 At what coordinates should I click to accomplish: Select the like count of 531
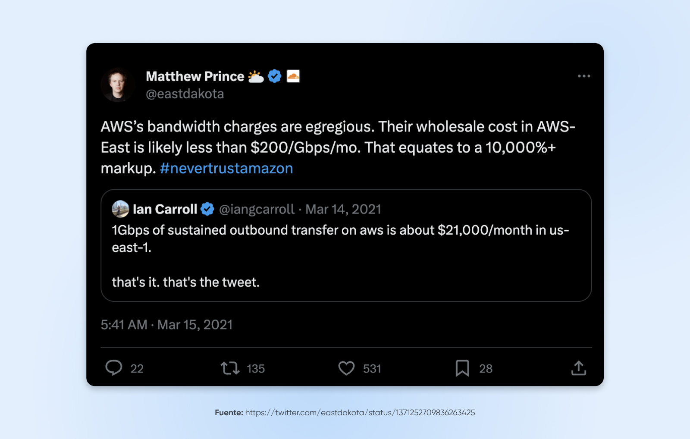pos(372,368)
